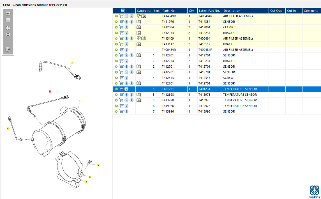
Task: Add part T414349R to shopping cart
Action: (x=121, y=16)
